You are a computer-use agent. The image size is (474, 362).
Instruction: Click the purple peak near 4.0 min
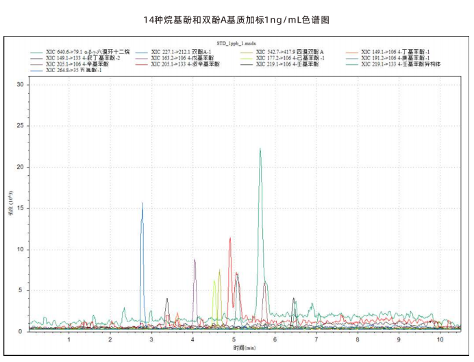coord(195,293)
